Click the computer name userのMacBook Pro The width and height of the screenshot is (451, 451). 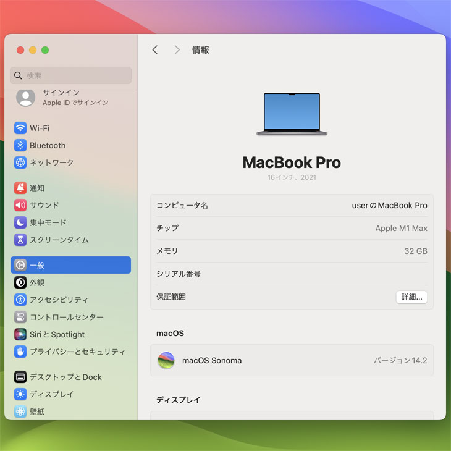(389, 206)
